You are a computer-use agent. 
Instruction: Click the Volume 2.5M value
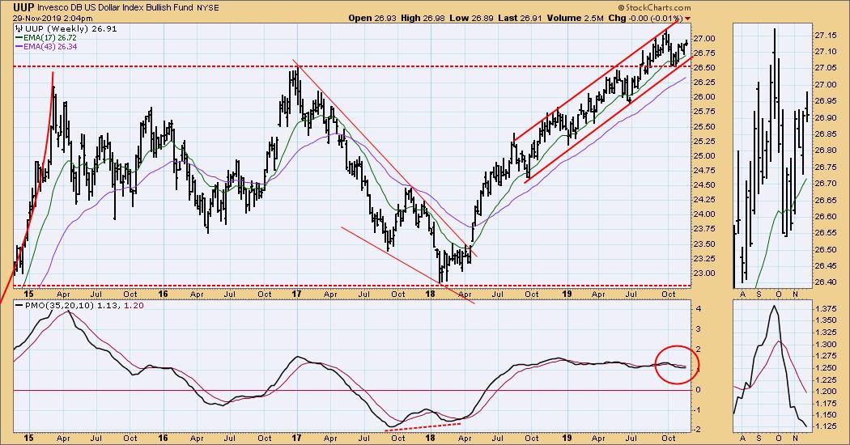point(575,18)
